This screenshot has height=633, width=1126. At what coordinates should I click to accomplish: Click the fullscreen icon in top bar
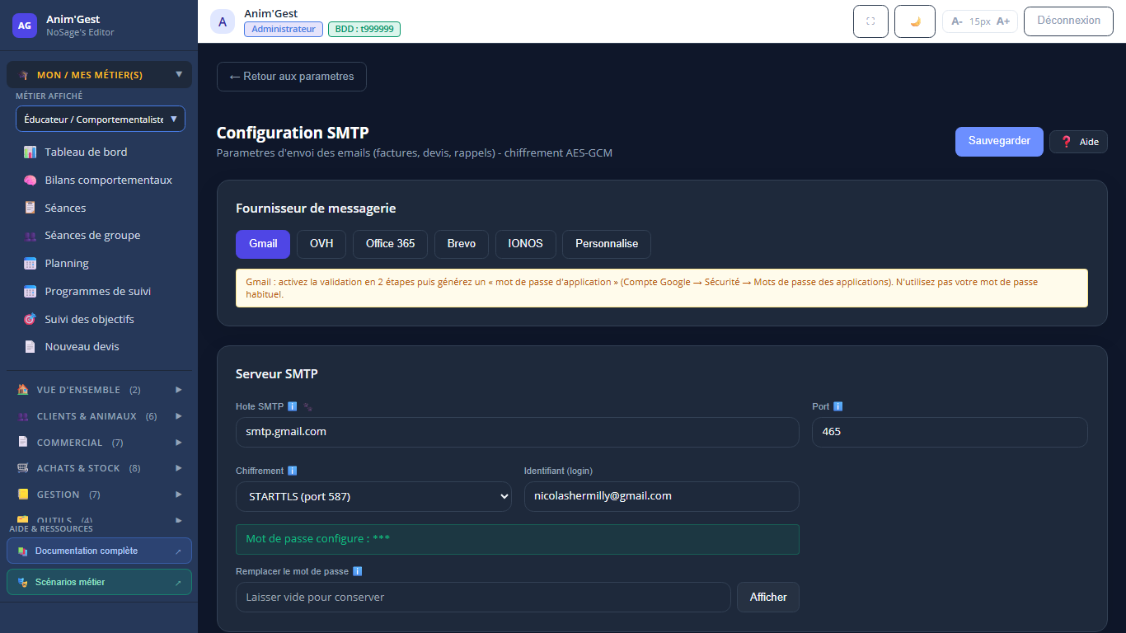click(x=870, y=21)
